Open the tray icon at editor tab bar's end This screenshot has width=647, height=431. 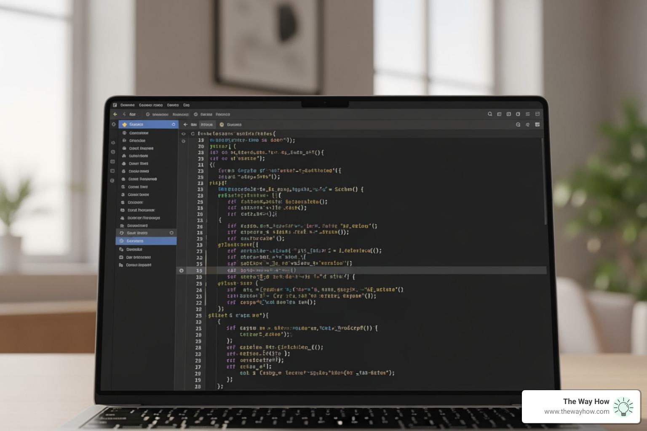click(537, 125)
